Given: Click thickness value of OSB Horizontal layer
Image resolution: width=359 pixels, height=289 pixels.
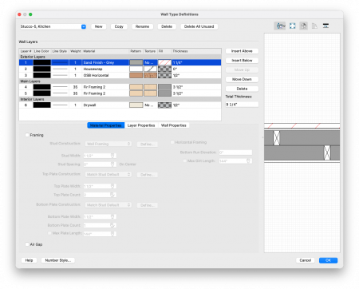Looking at the screenshot, I should click(176, 75).
